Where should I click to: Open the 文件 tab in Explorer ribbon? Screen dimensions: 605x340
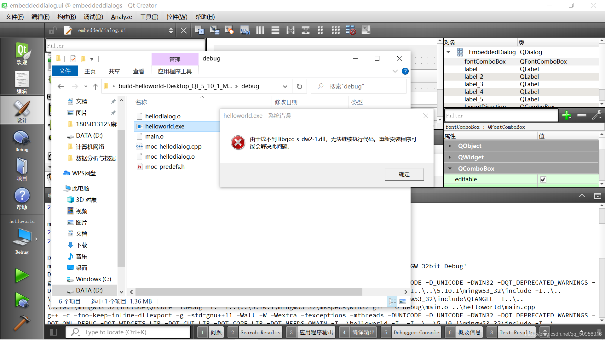pyautogui.click(x=65, y=71)
